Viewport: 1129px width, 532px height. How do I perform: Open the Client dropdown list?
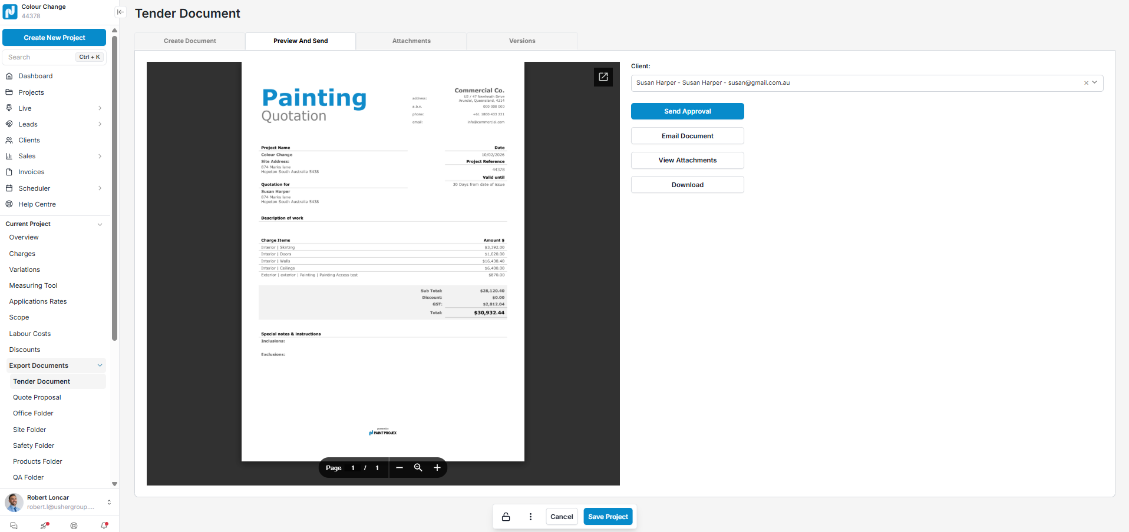tap(1095, 83)
